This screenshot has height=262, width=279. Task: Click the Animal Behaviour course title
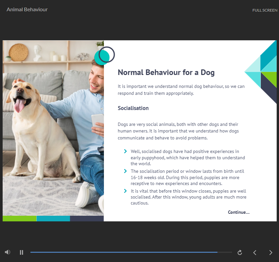tap(27, 10)
